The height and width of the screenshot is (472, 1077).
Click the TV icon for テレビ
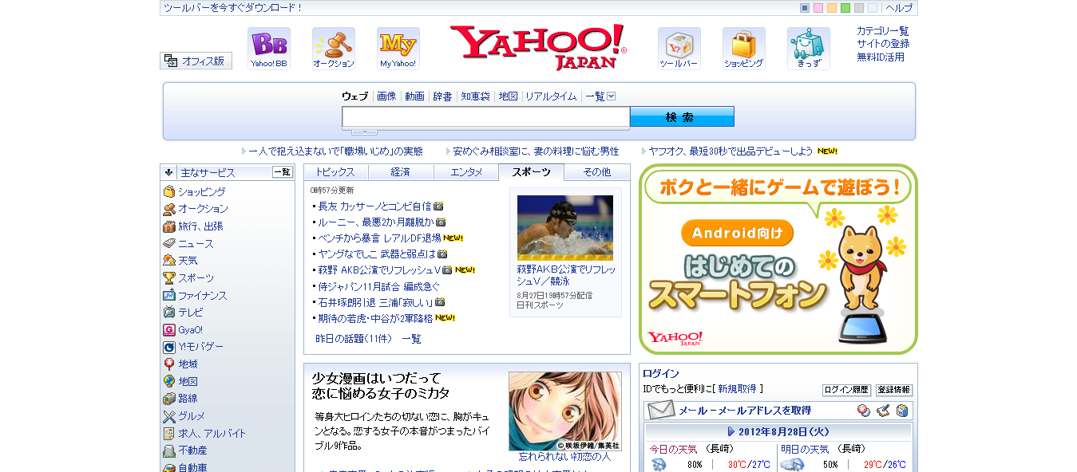168,312
